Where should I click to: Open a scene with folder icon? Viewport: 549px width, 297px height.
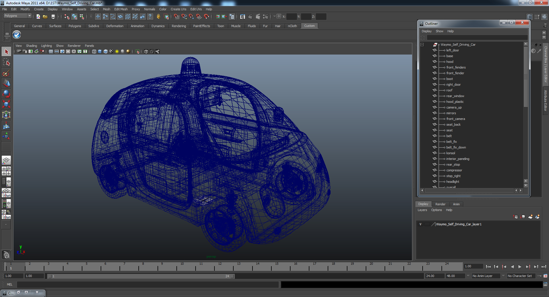click(45, 17)
